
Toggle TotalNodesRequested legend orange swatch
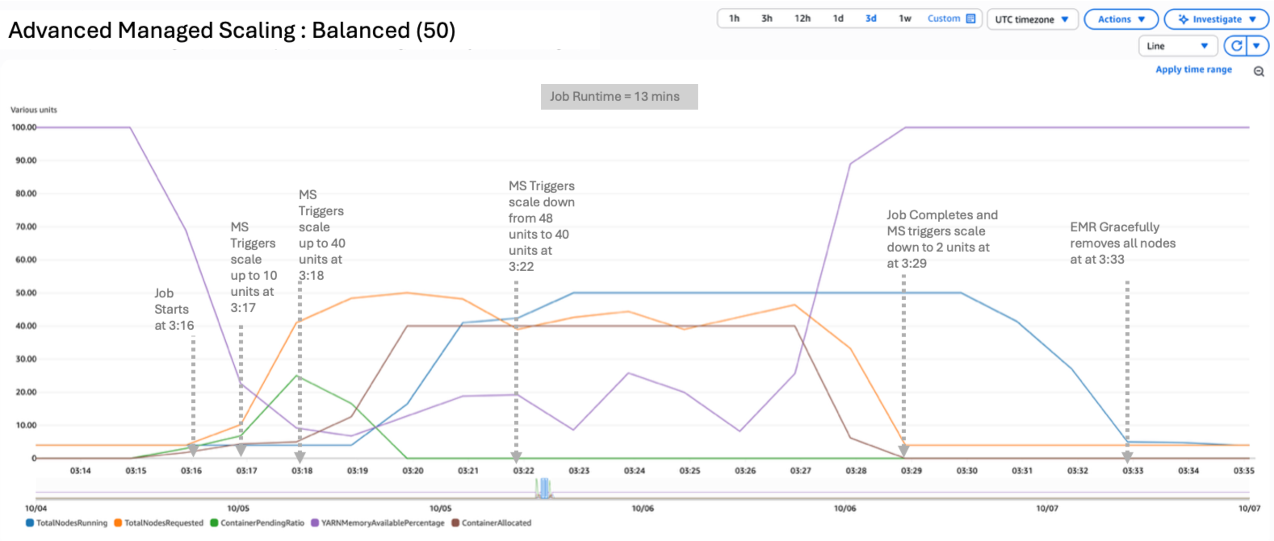(118, 523)
